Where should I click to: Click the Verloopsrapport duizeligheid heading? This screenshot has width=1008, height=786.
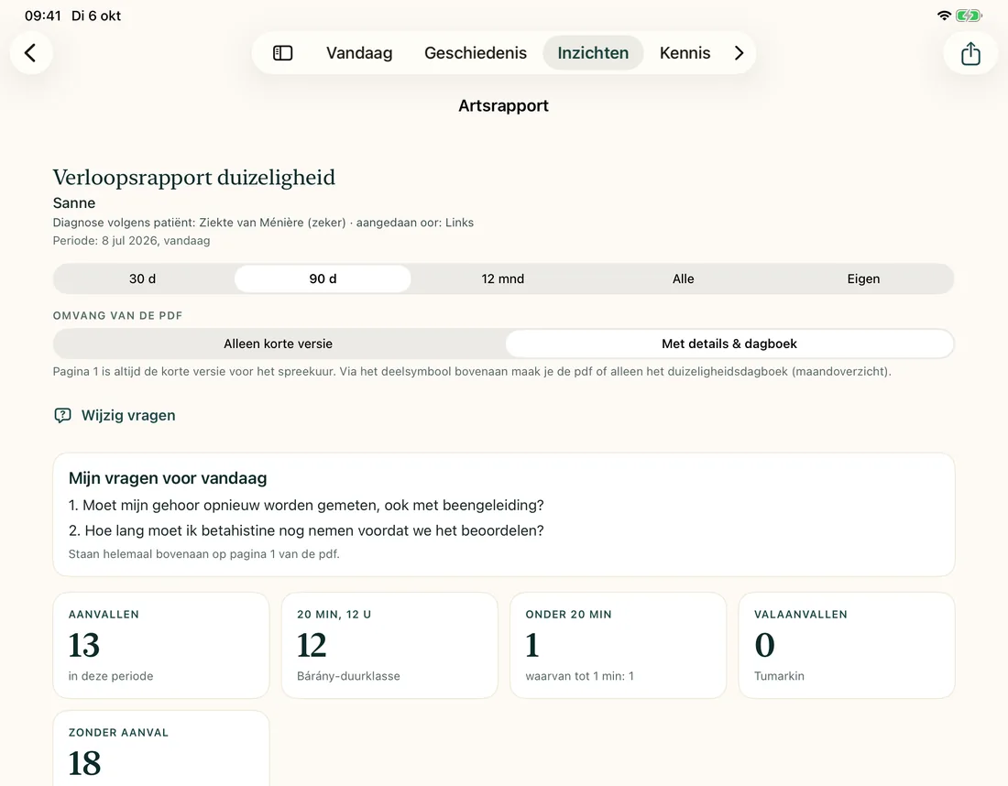click(x=193, y=178)
